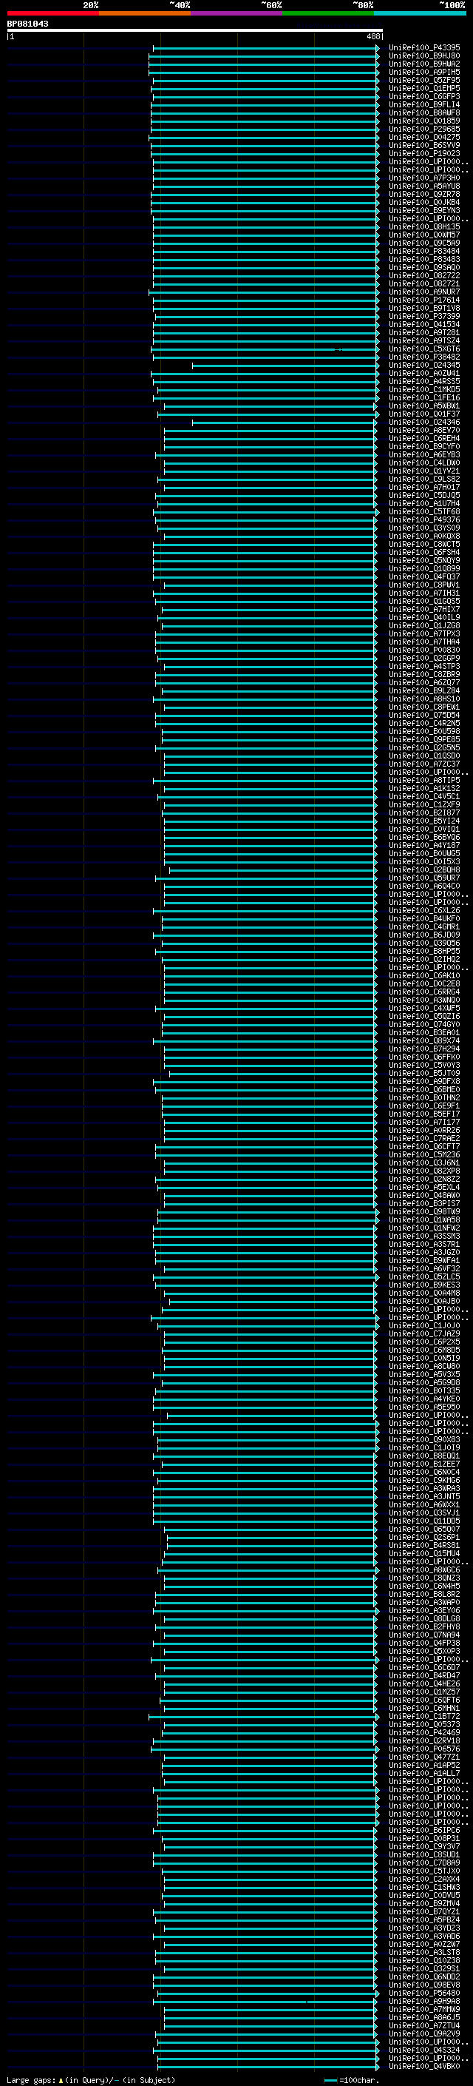The height and width of the screenshot is (2086, 473).
Task: Select label UniRef100_Q01F37
Action: (x=424, y=414)
